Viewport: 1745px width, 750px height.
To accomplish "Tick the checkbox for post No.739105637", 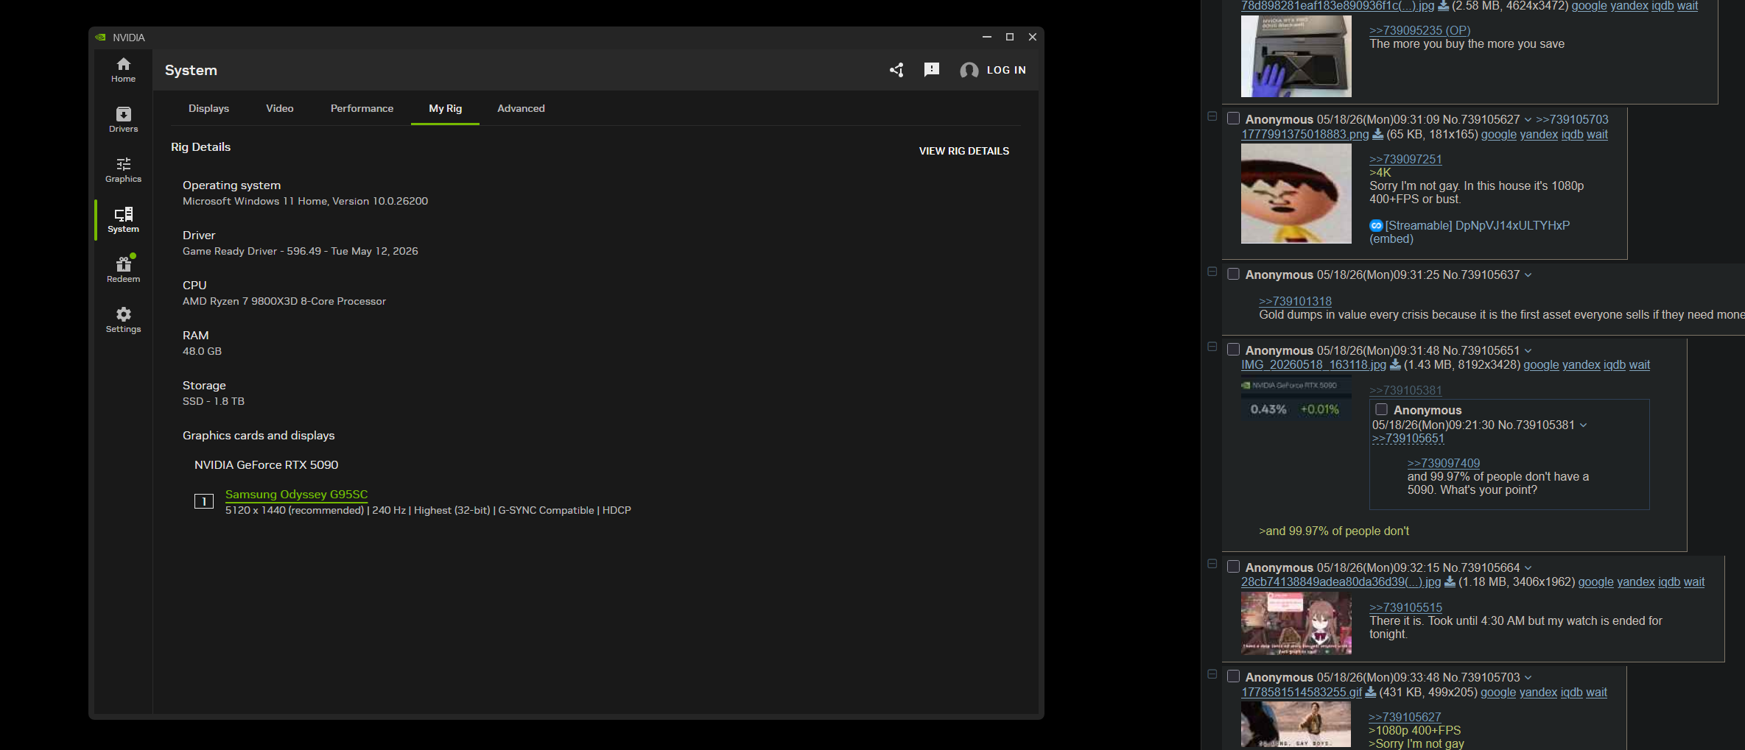I will (1233, 274).
